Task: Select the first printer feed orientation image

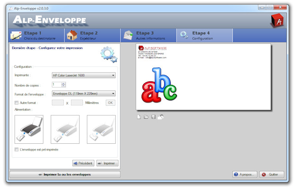Action: coord(29,129)
